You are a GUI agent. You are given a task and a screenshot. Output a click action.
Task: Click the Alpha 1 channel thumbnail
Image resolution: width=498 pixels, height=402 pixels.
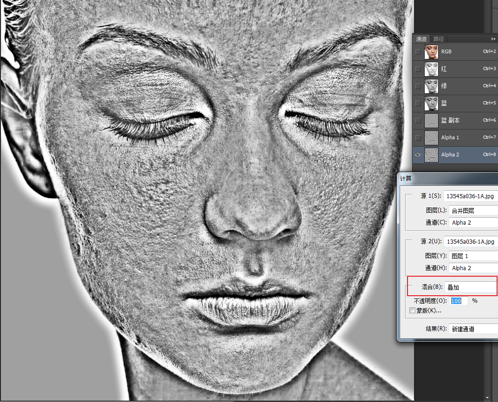tap(431, 137)
